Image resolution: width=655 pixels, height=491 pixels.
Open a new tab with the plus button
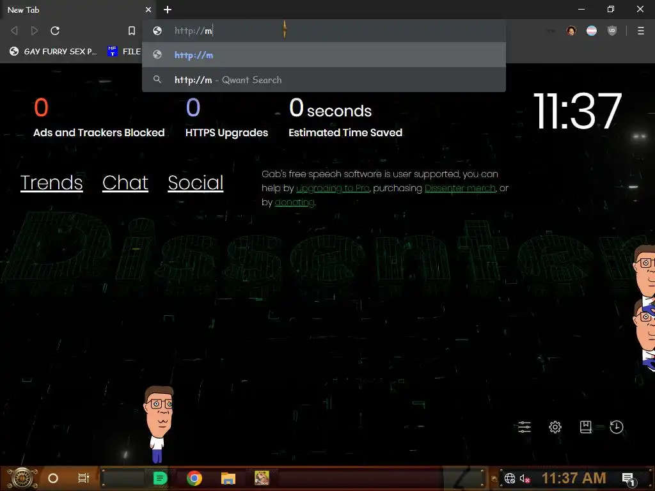click(168, 10)
